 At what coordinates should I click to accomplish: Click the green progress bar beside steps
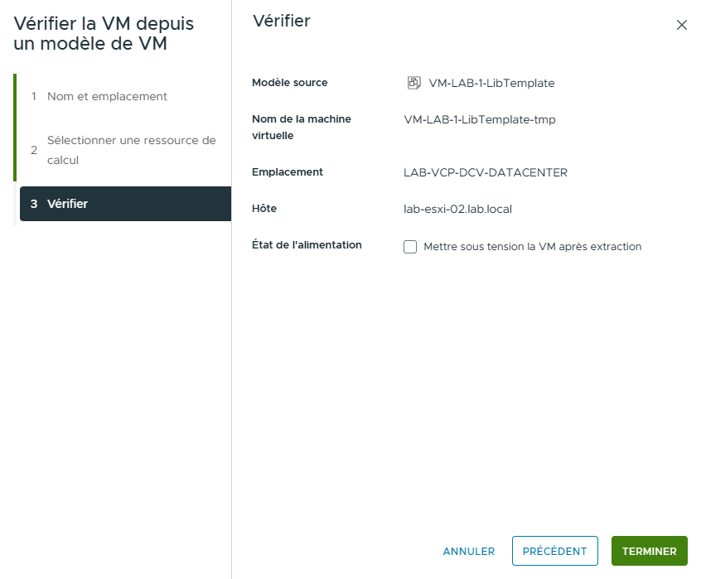[x=17, y=141]
